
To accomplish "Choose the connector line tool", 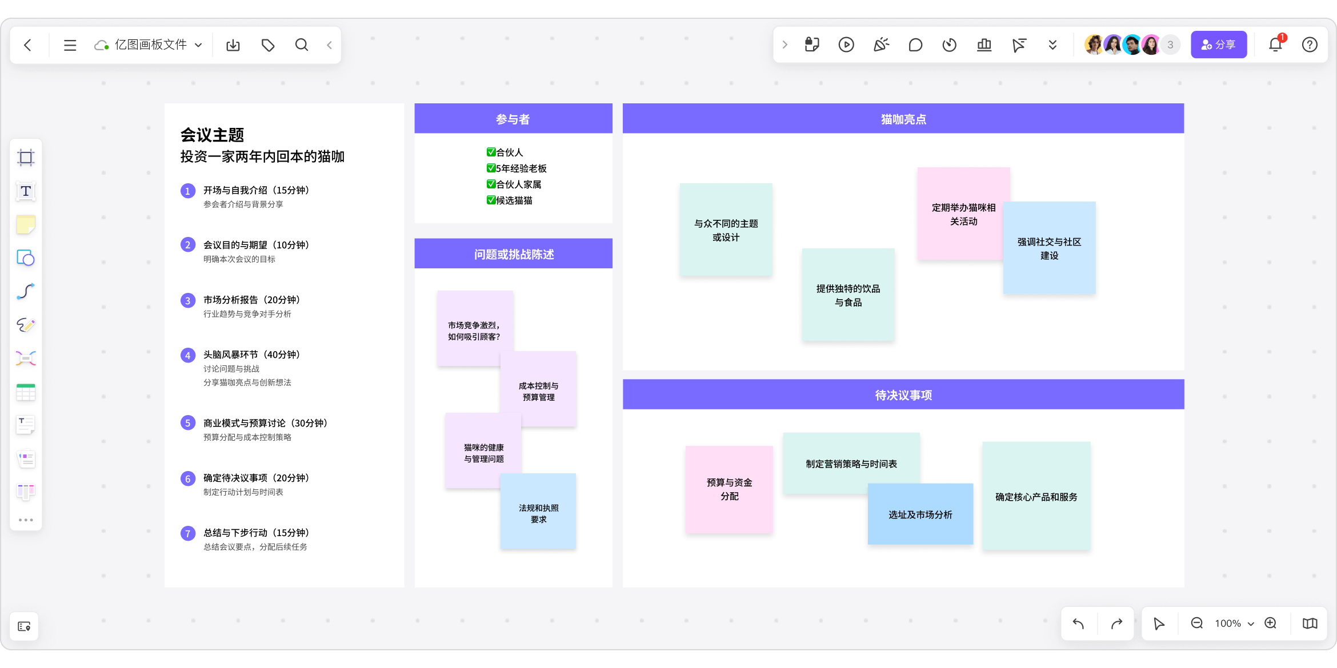I will [26, 292].
